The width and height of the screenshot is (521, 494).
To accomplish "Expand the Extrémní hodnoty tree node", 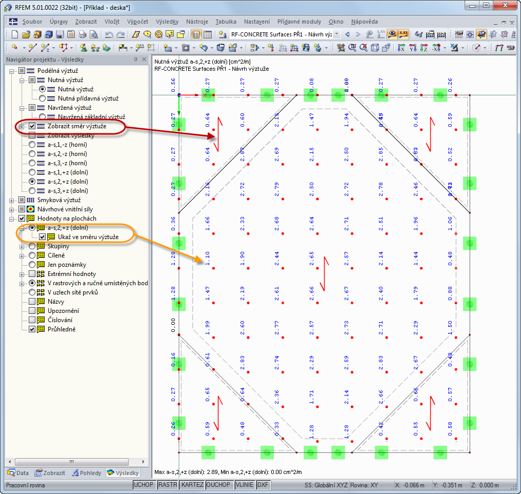I will click(x=22, y=274).
